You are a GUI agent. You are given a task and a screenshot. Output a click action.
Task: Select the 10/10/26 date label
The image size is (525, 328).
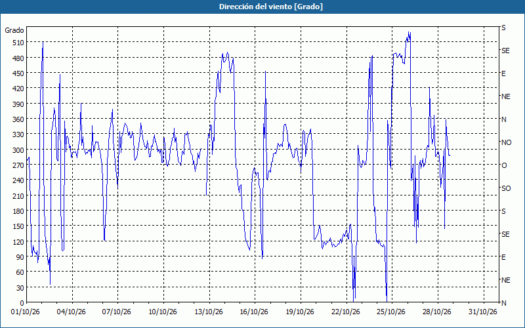(x=163, y=312)
